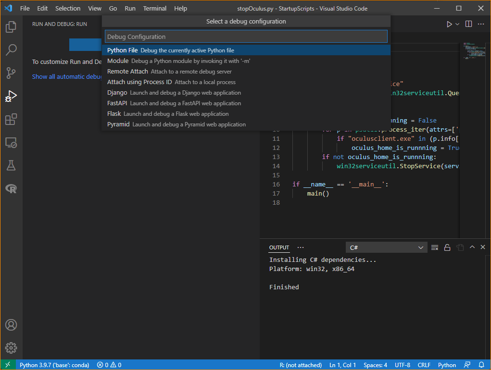Select Python 3.9.7 interpreter in status bar
491x370 pixels.
click(x=54, y=365)
